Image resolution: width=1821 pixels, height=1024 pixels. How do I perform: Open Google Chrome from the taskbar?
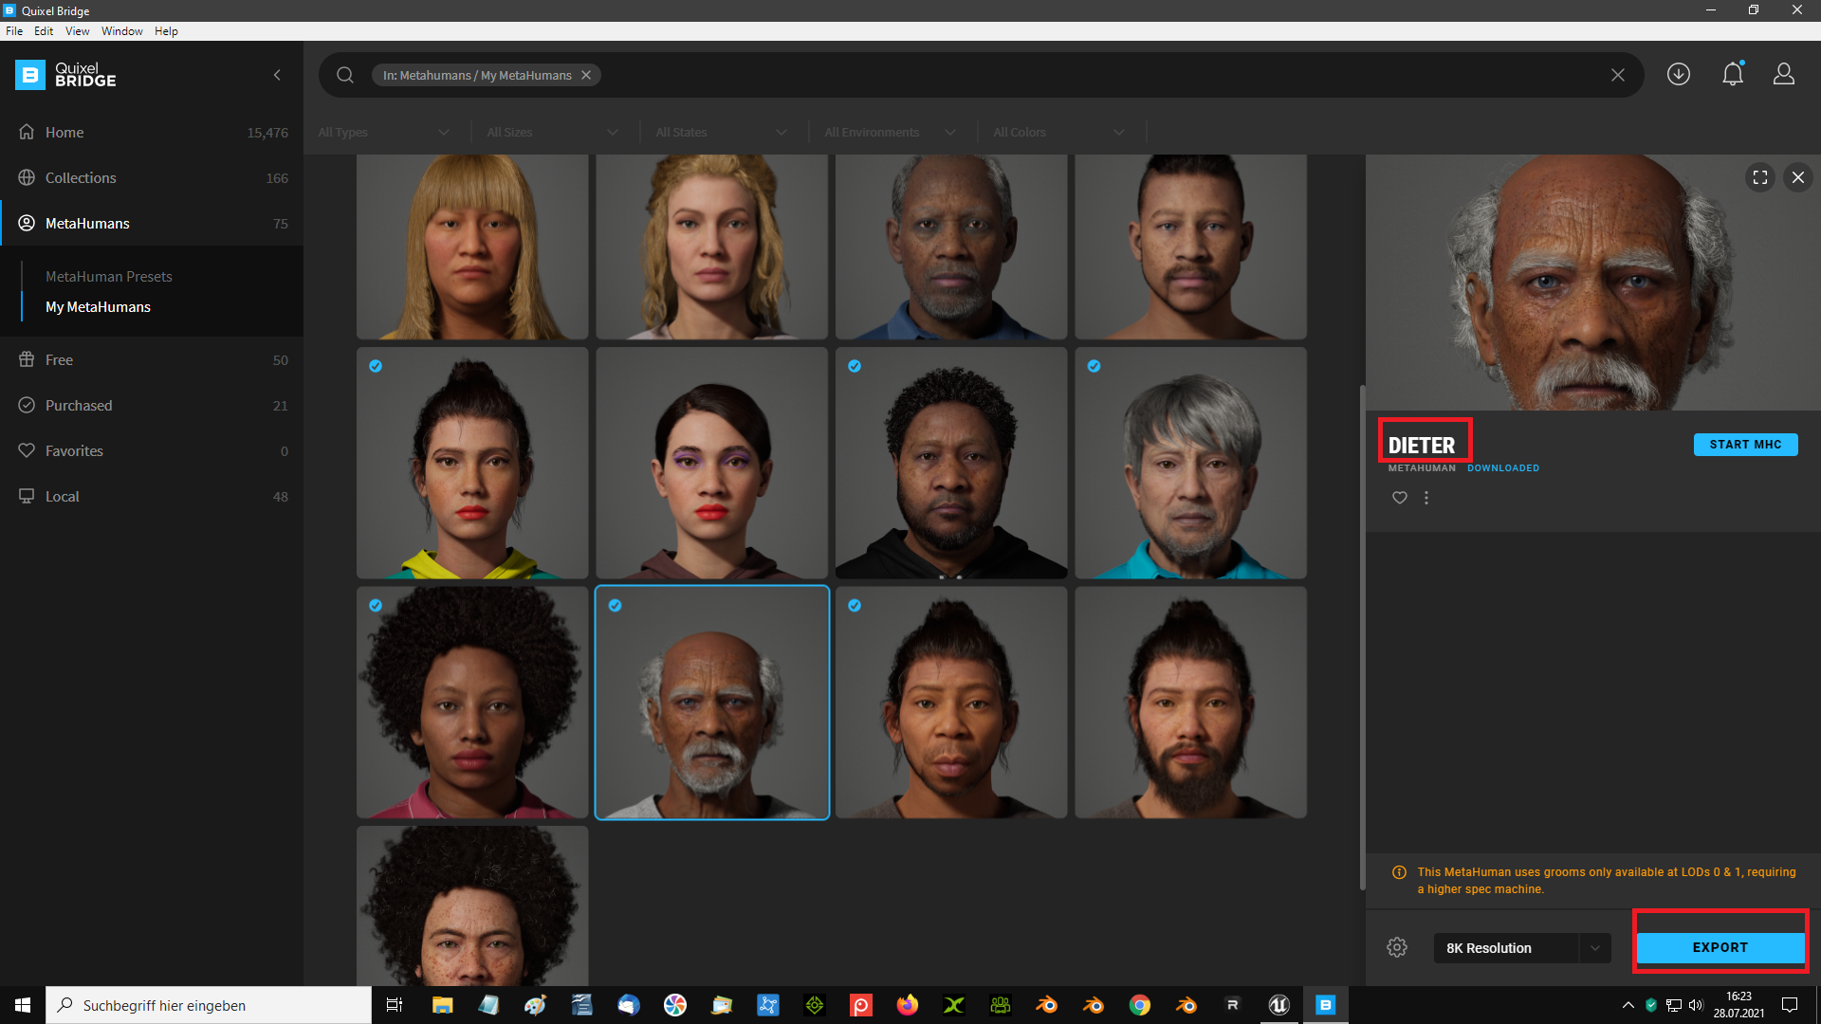click(1140, 1005)
